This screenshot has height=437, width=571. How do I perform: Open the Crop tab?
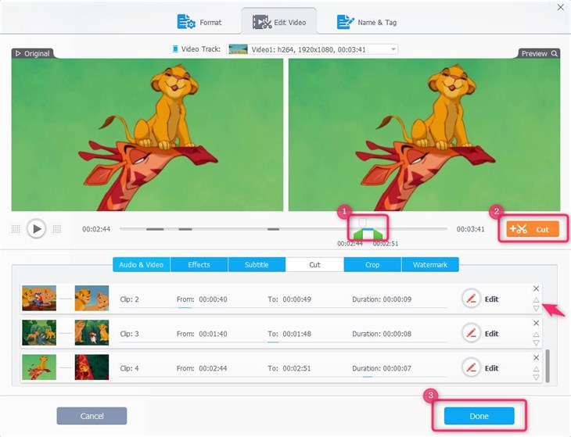pos(372,264)
